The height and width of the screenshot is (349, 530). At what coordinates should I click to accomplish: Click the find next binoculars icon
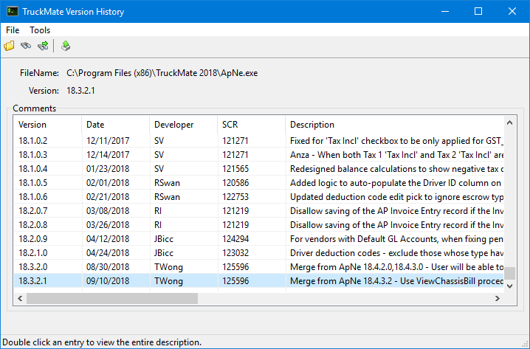[x=43, y=46]
